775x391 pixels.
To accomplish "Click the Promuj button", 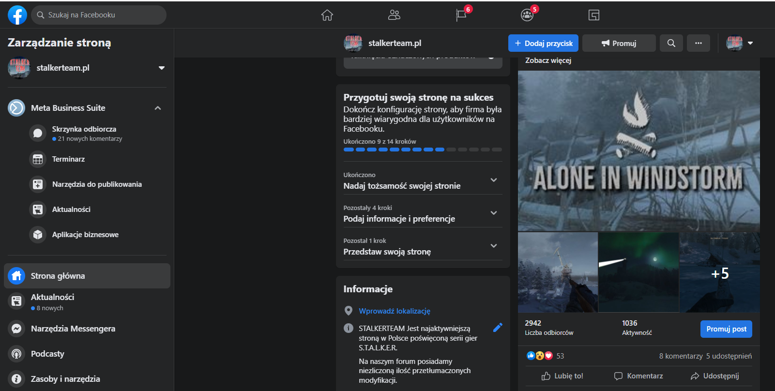I will click(x=619, y=43).
